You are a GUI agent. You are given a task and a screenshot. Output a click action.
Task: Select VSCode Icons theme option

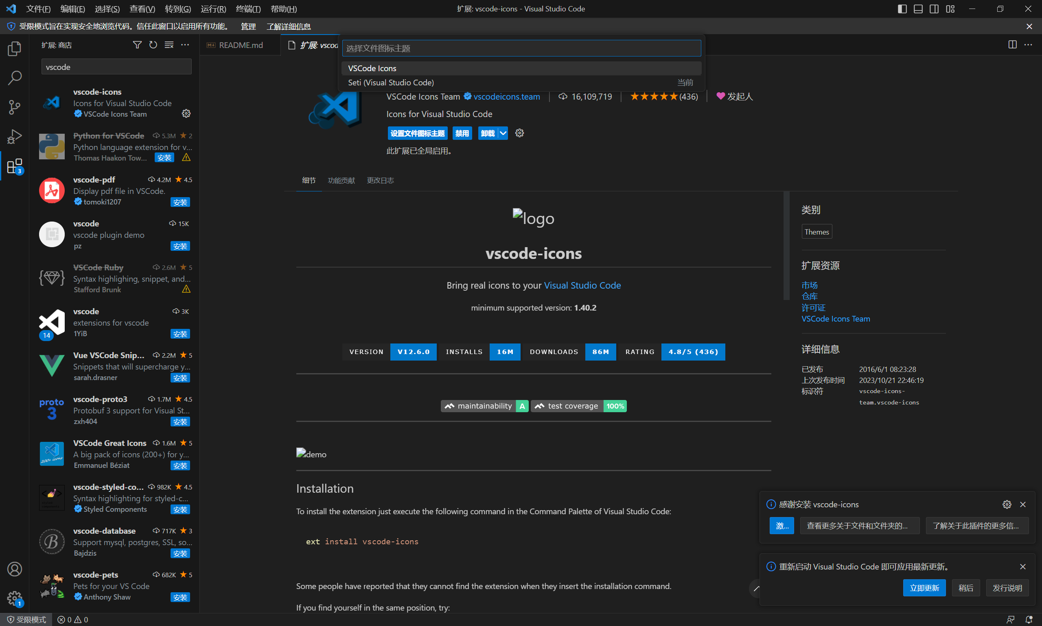click(521, 68)
